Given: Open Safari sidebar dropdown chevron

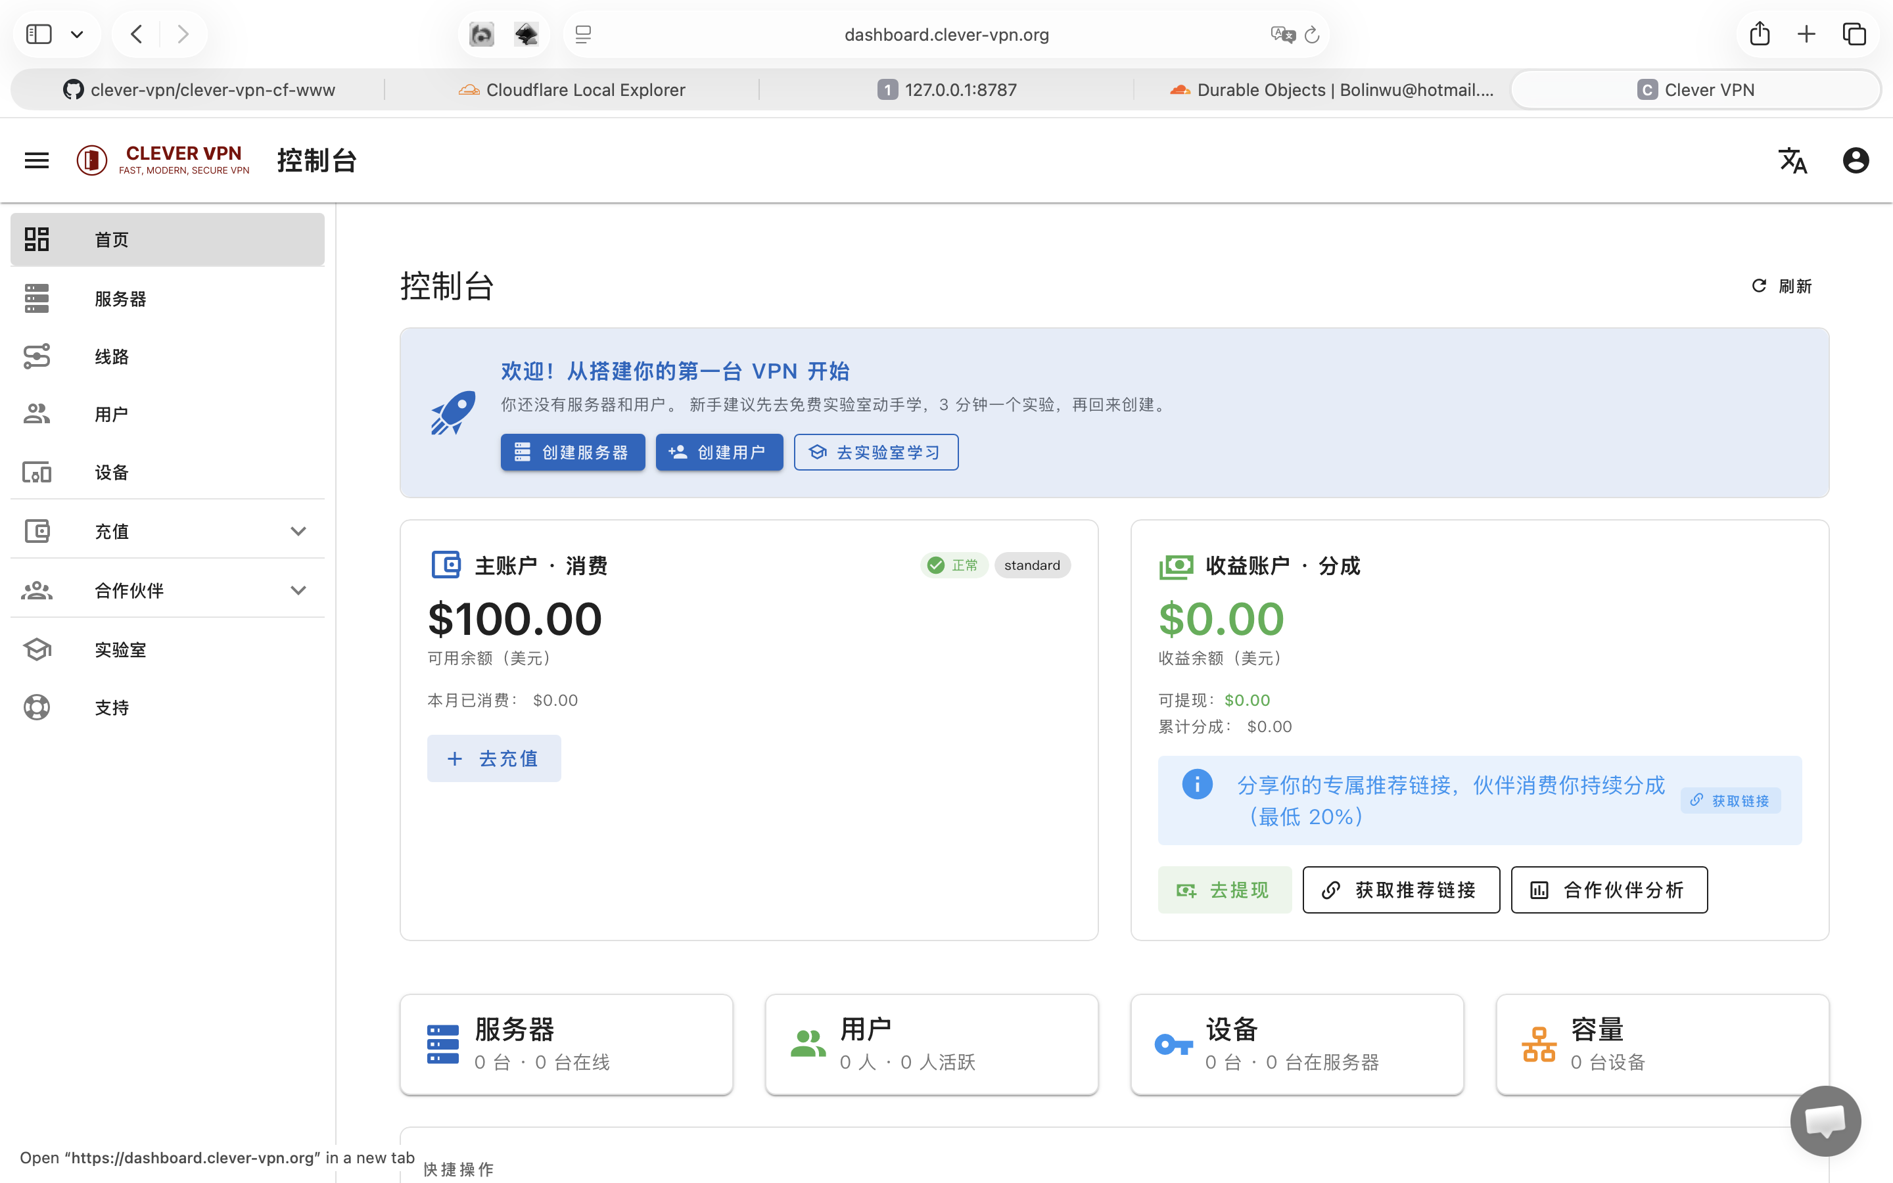Looking at the screenshot, I should click(77, 34).
